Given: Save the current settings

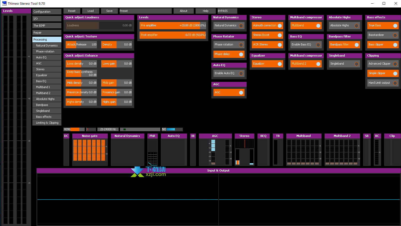Looking at the screenshot, I should [109, 11].
